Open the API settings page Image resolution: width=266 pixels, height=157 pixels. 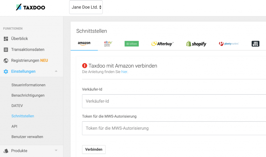point(15,126)
